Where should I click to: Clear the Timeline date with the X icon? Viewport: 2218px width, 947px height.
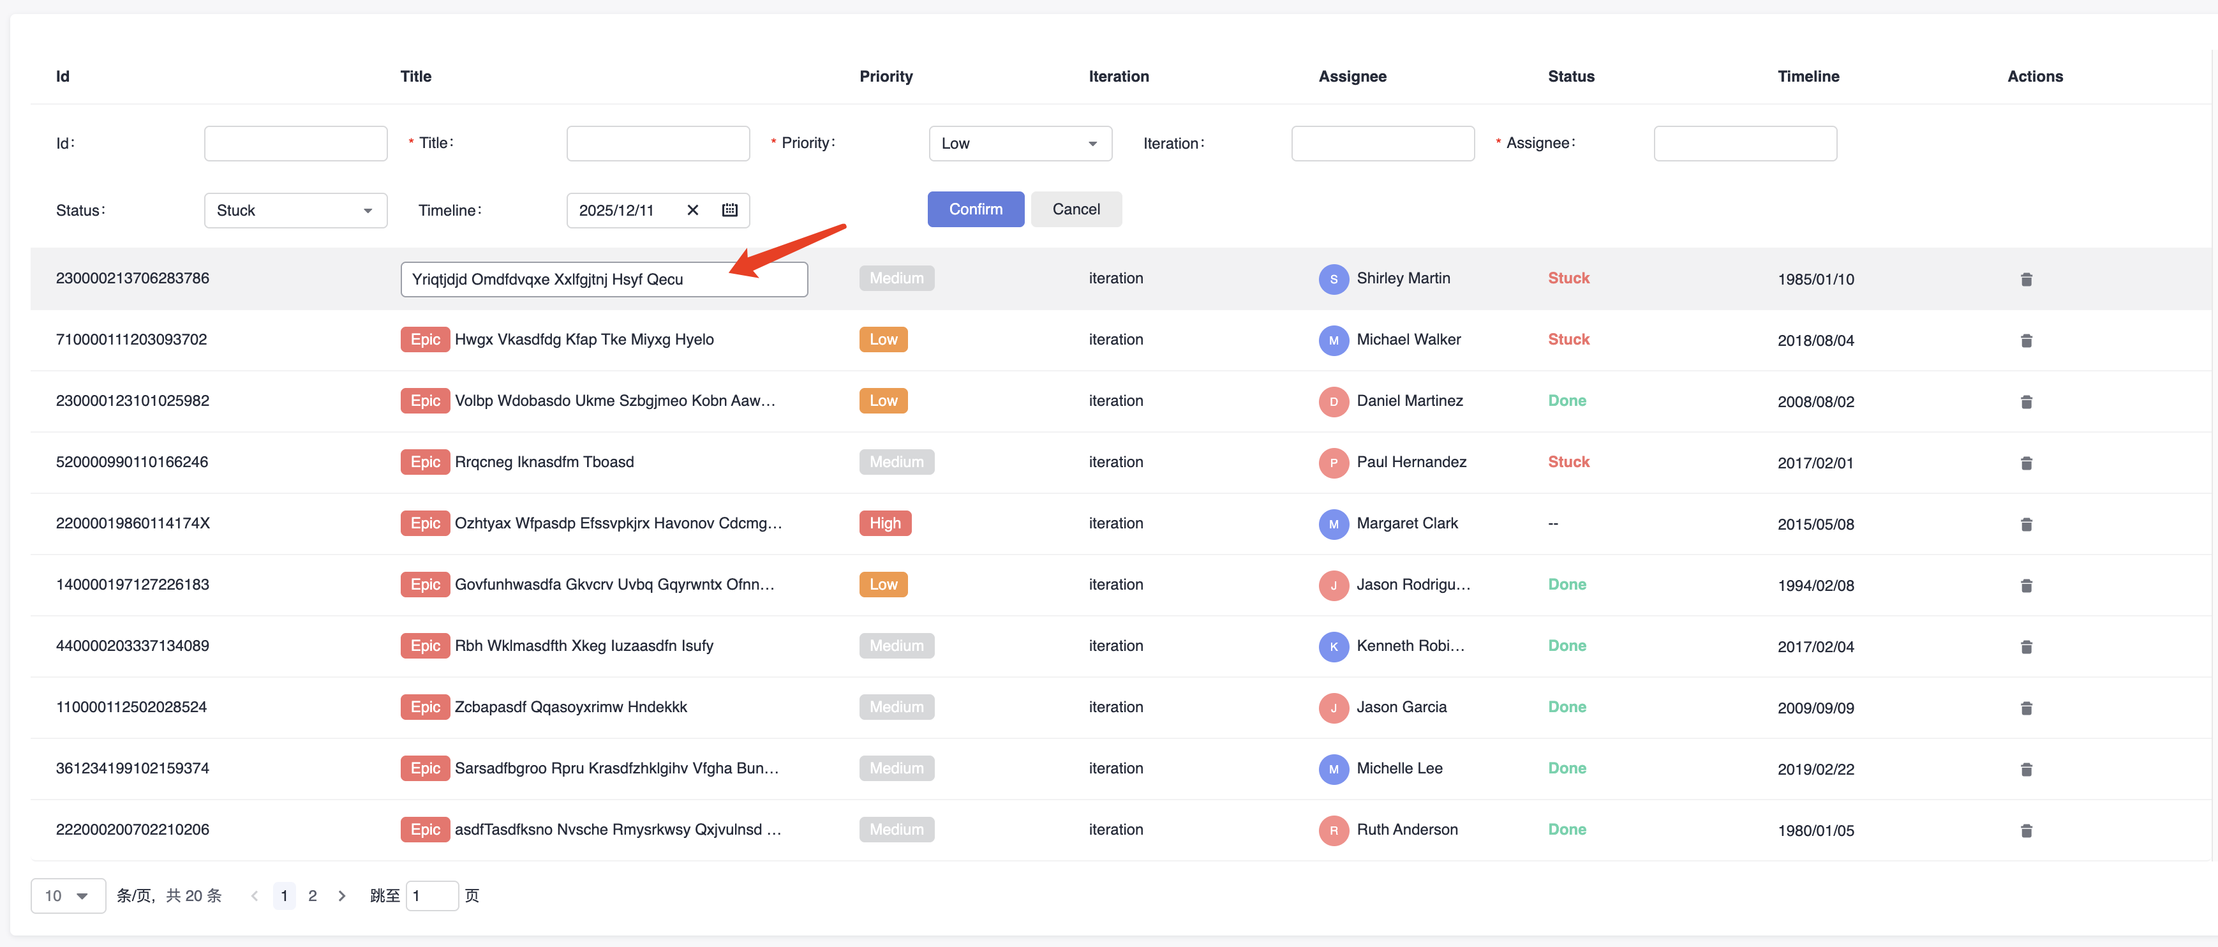point(692,210)
